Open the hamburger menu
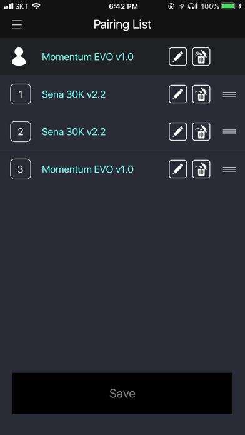 17,25
